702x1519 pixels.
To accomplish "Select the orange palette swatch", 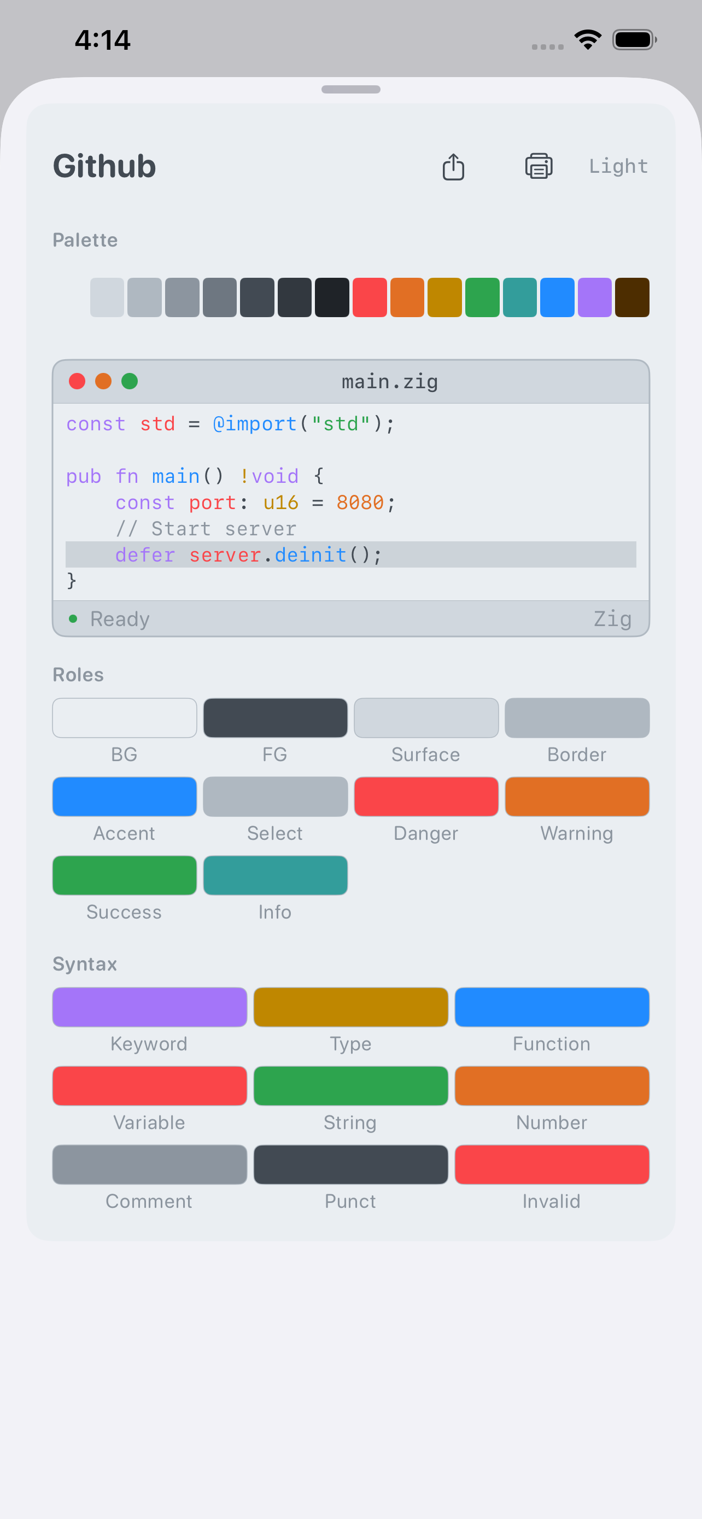I will coord(407,298).
